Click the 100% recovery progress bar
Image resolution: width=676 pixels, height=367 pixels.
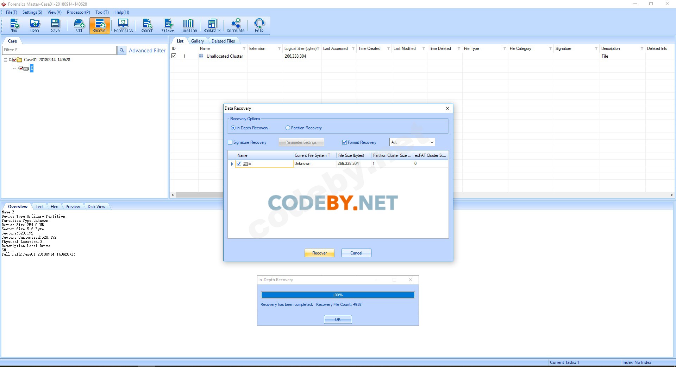pos(338,295)
